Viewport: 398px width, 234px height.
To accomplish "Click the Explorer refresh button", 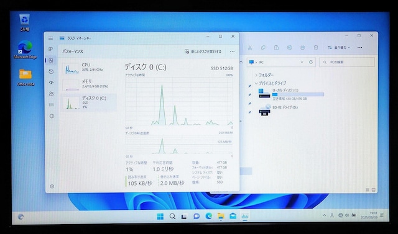I will click(311, 62).
